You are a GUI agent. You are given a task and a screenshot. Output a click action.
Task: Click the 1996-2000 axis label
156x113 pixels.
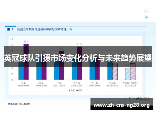pos(41,86)
